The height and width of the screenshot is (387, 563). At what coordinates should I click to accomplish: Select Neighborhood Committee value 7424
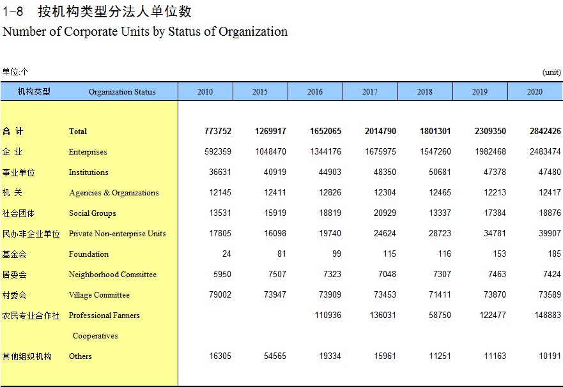point(552,275)
